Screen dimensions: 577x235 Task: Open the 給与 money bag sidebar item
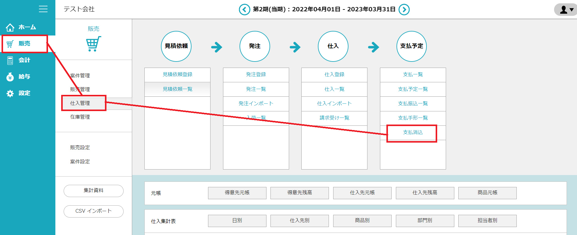click(19, 77)
